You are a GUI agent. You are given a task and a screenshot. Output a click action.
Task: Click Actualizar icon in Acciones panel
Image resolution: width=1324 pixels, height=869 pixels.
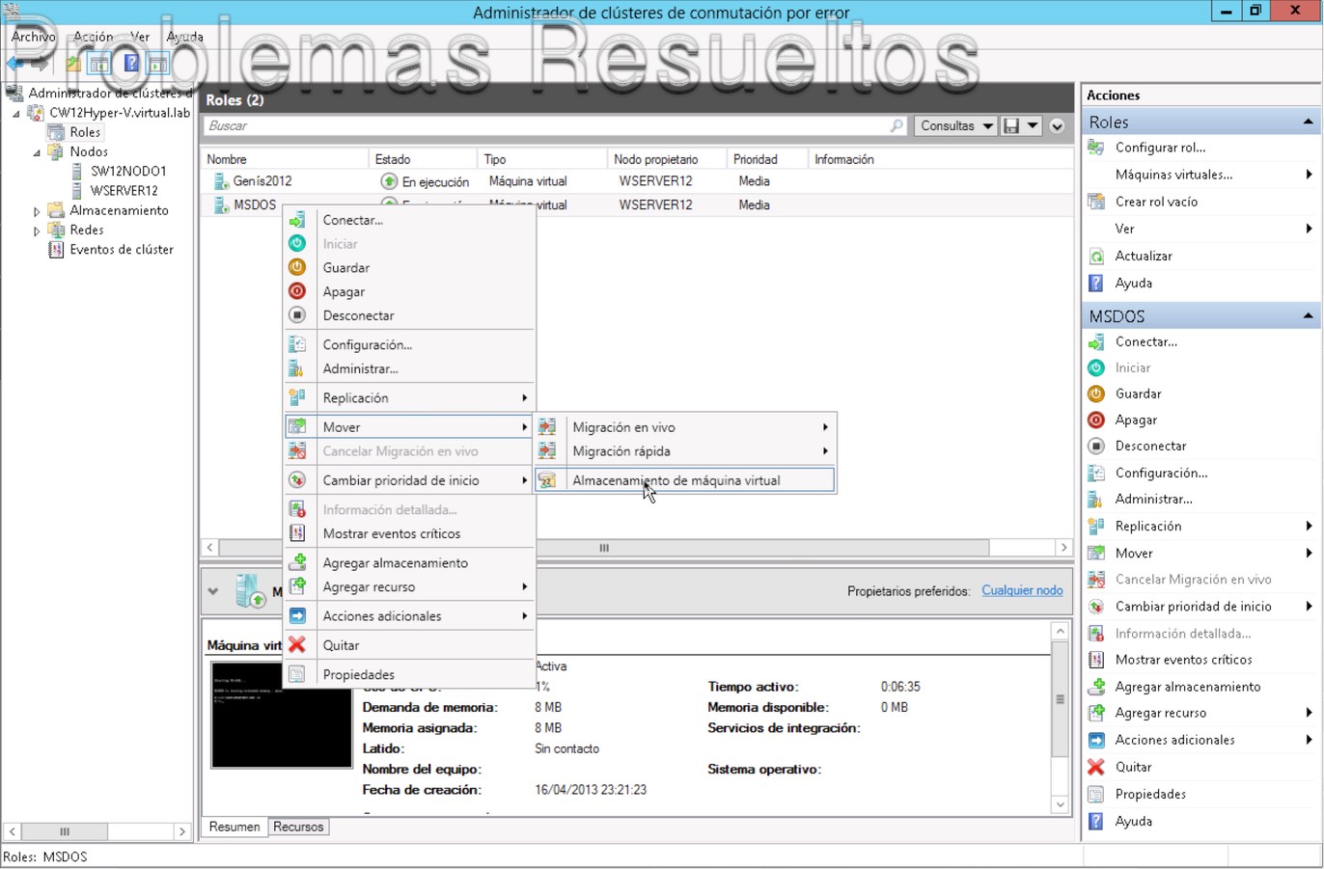(1095, 256)
